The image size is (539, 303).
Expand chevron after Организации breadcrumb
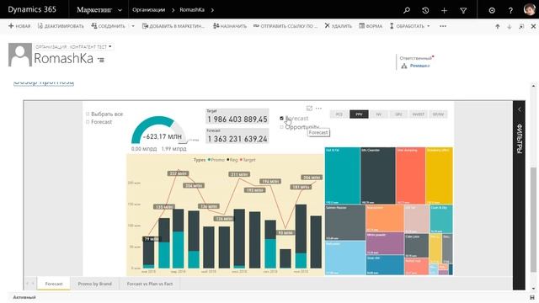pyautogui.click(x=173, y=10)
